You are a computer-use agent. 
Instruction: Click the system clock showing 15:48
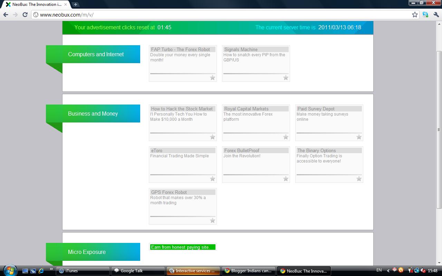(432, 271)
